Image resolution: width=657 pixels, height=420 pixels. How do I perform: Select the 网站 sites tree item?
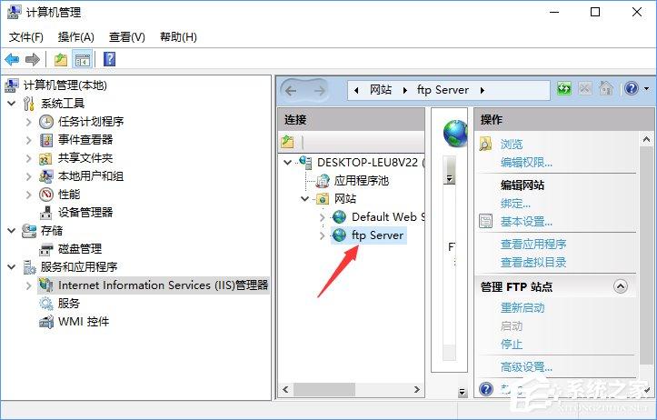(344, 199)
